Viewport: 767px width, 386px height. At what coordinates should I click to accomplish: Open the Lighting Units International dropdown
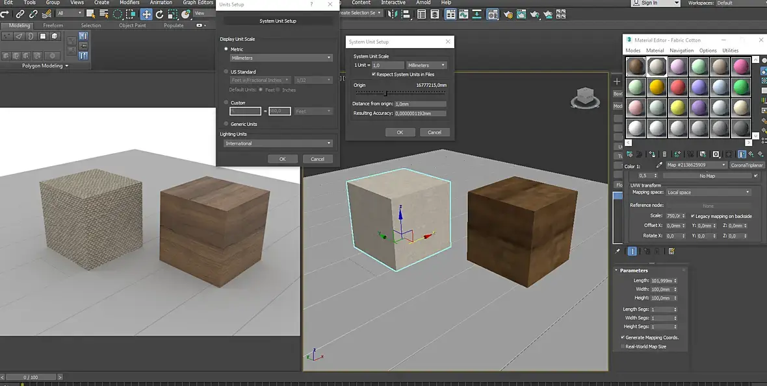click(x=278, y=143)
